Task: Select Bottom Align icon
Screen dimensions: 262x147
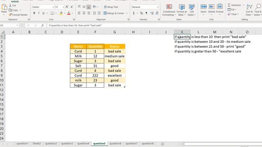Action: pyautogui.click(x=88, y=7)
